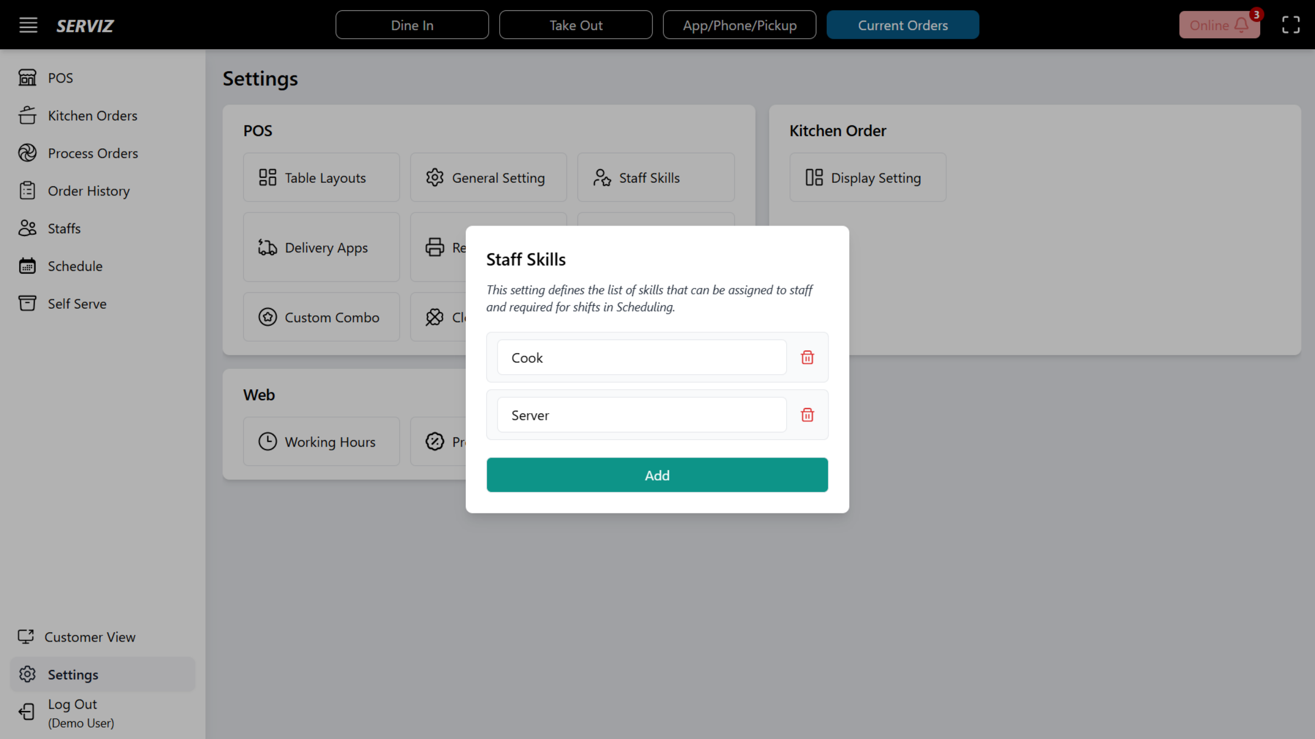
Task: View Order History in the sidebar
Action: pyautogui.click(x=90, y=190)
